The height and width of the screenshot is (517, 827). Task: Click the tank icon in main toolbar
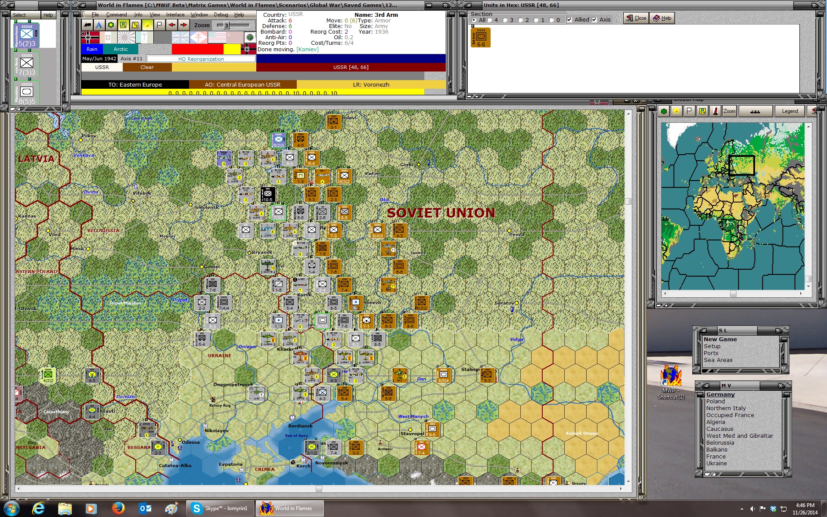[87, 25]
